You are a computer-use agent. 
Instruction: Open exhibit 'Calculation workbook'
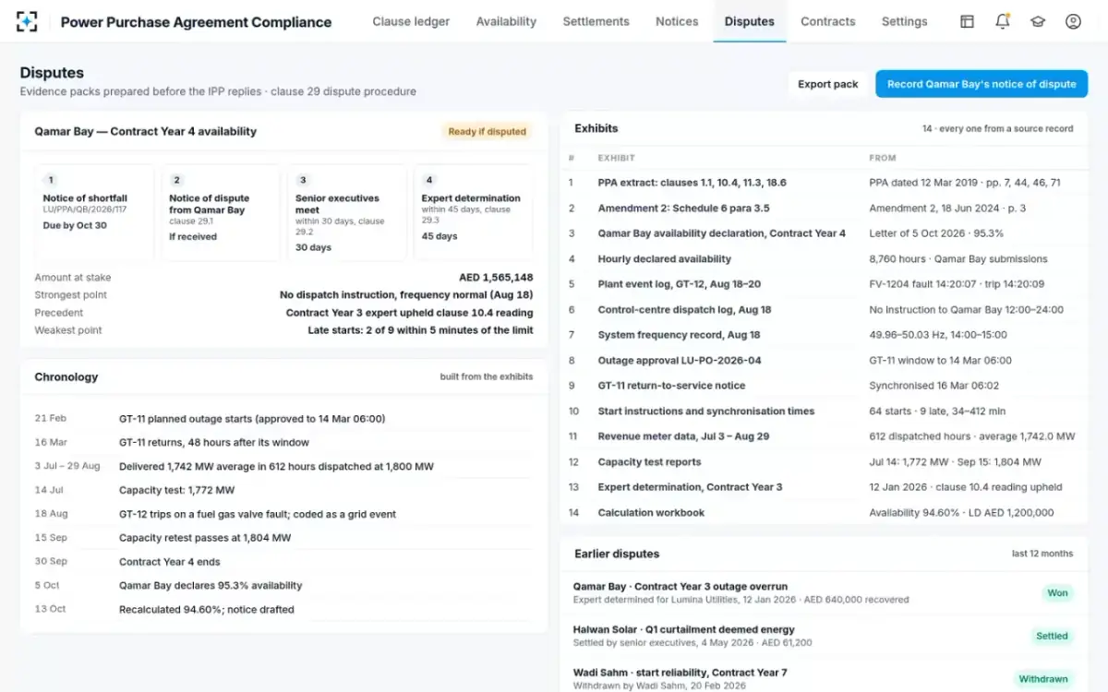(x=651, y=513)
